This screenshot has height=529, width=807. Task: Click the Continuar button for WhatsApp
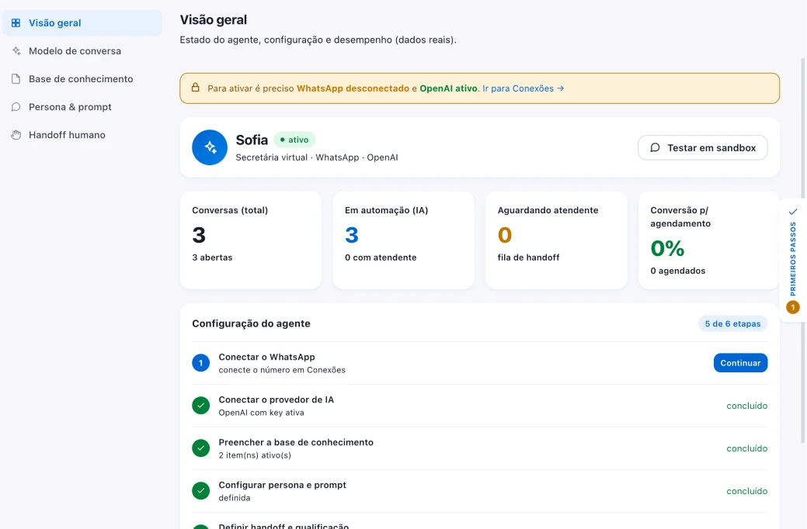(740, 363)
